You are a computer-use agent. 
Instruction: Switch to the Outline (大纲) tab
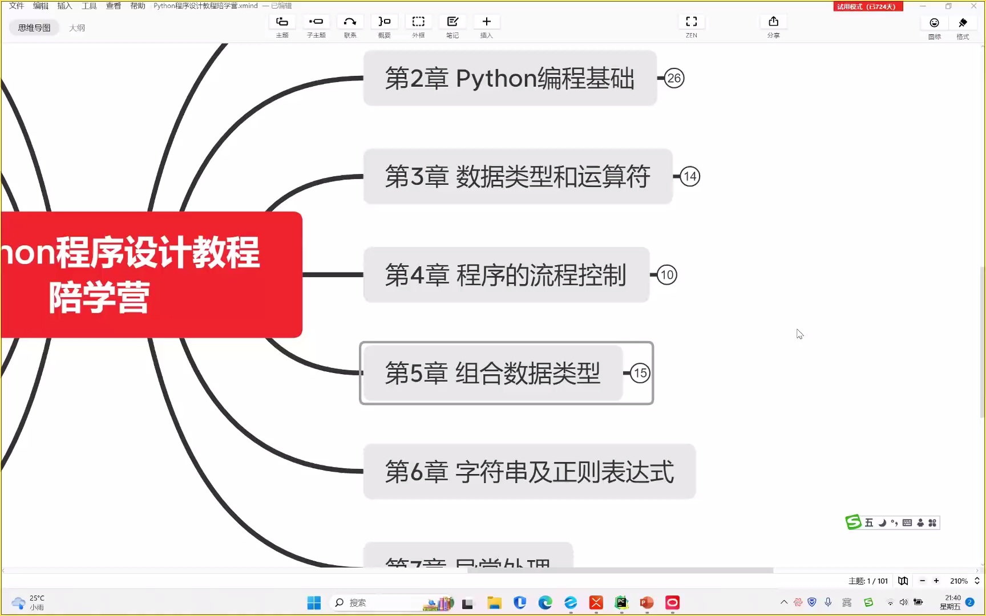point(77,28)
